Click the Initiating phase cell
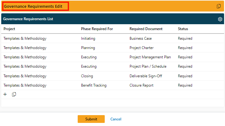Viewport: 225px width, 126px height. pyautogui.click(x=88, y=38)
